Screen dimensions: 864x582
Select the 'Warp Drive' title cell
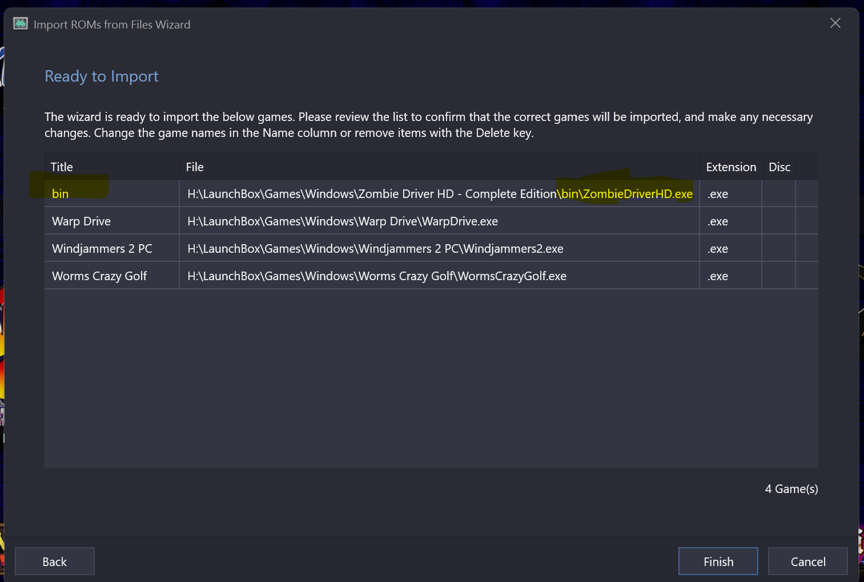112,221
